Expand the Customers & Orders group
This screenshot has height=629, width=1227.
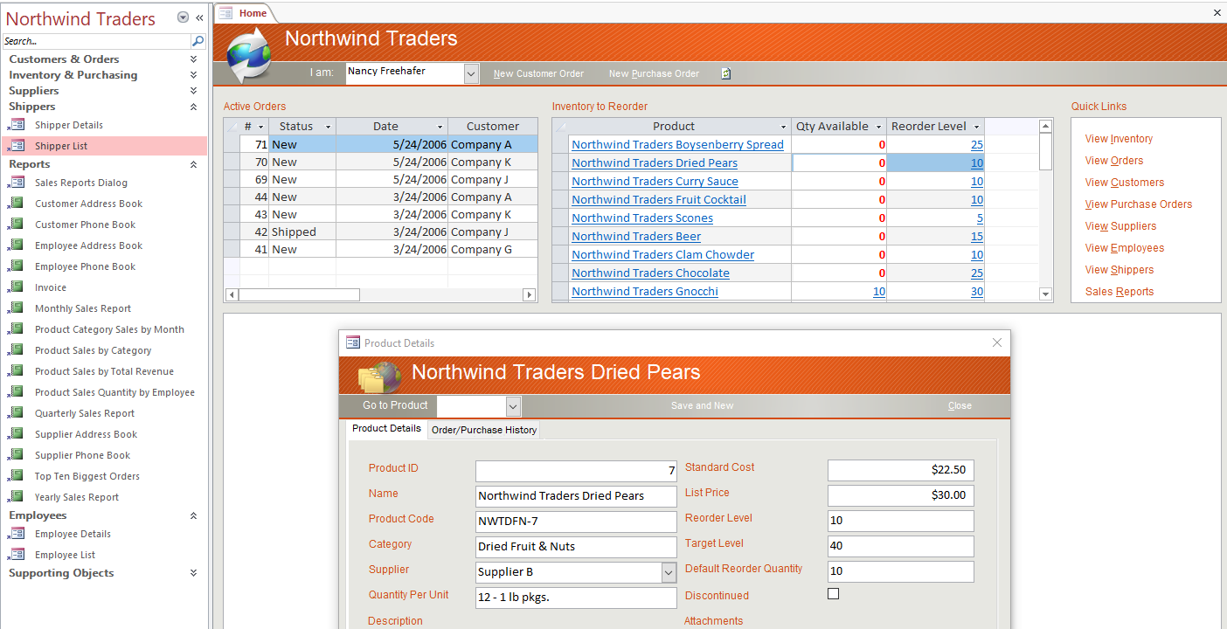point(193,59)
